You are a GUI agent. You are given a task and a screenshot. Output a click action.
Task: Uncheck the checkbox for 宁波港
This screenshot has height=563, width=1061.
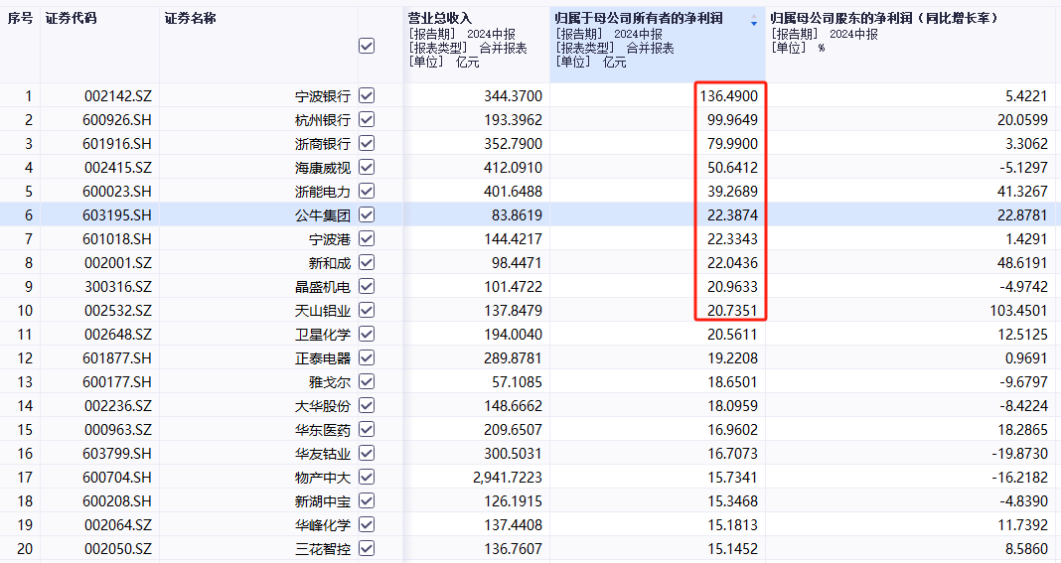coord(366,238)
